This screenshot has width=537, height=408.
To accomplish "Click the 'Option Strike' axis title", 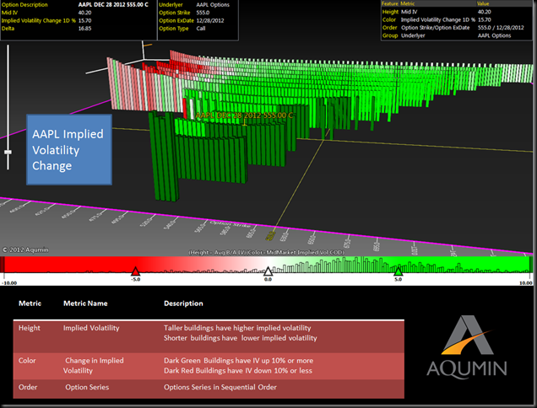I will (230, 224).
